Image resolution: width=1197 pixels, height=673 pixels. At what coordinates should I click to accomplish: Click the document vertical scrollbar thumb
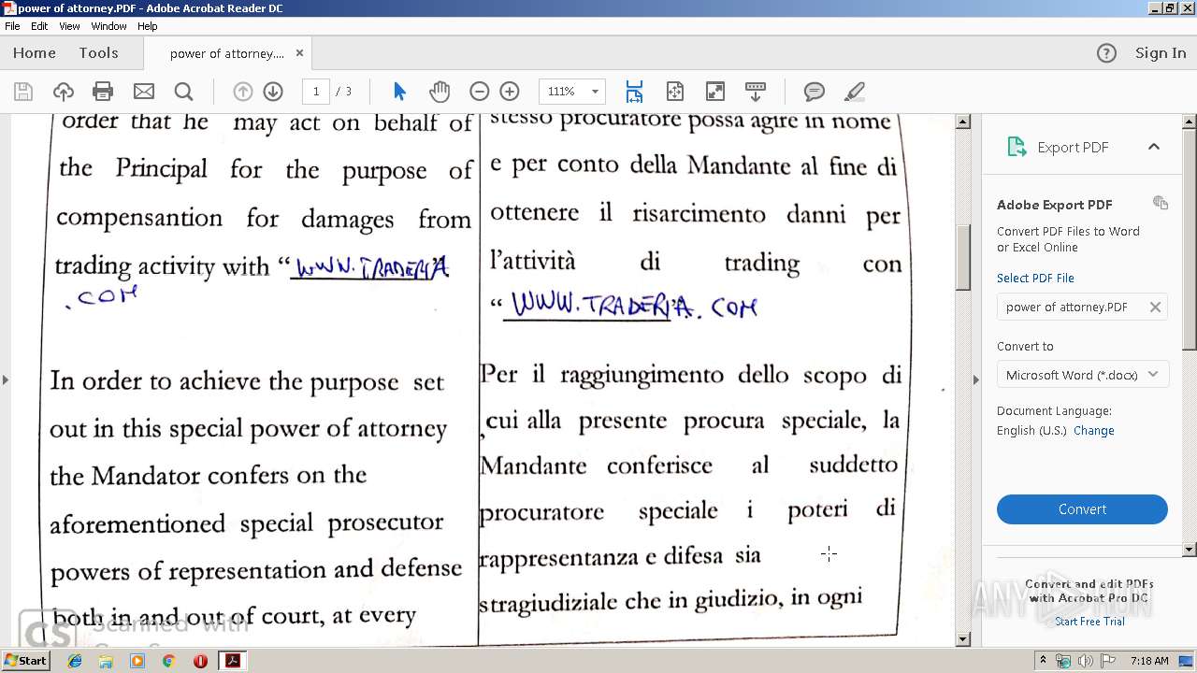pos(963,257)
